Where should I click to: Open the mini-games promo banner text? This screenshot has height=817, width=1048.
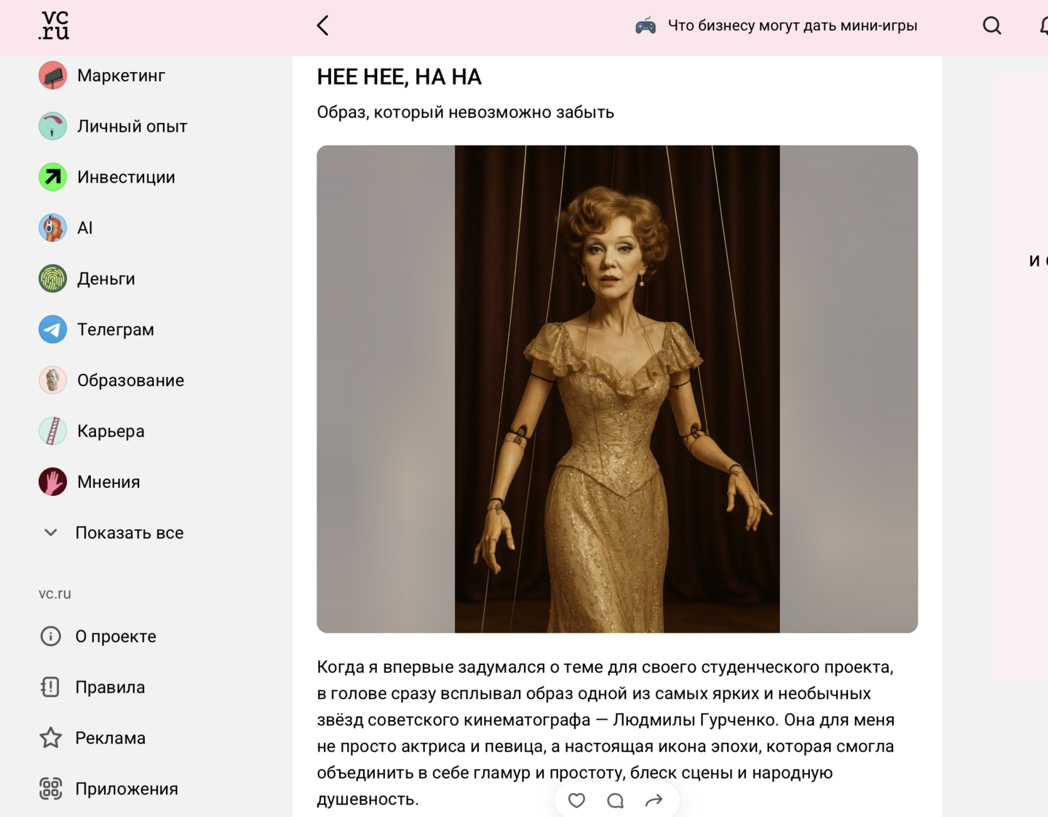793,25
